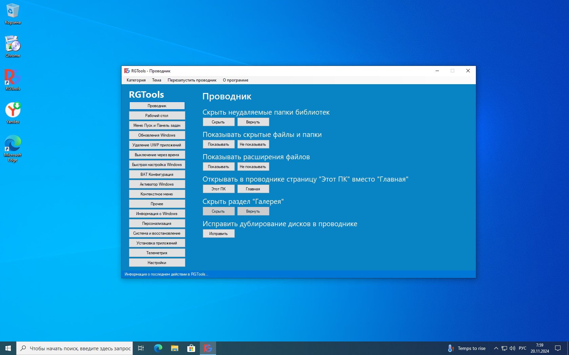Click Не показывать for hidden files

tap(253, 144)
